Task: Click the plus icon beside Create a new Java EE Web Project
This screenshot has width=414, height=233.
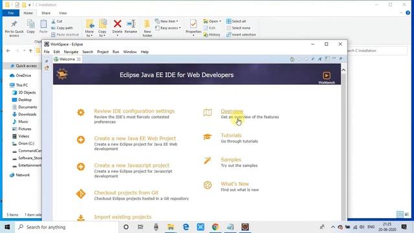Action: click(x=81, y=140)
